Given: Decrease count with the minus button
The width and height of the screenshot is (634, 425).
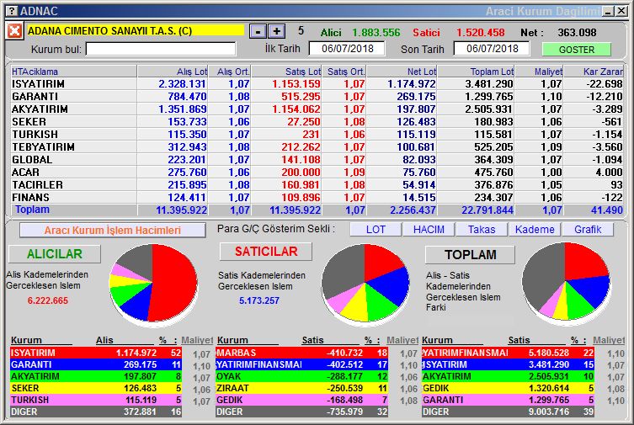Looking at the screenshot, I should 258,31.
